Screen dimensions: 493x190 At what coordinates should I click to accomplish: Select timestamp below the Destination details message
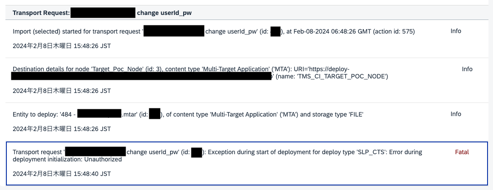click(62, 91)
